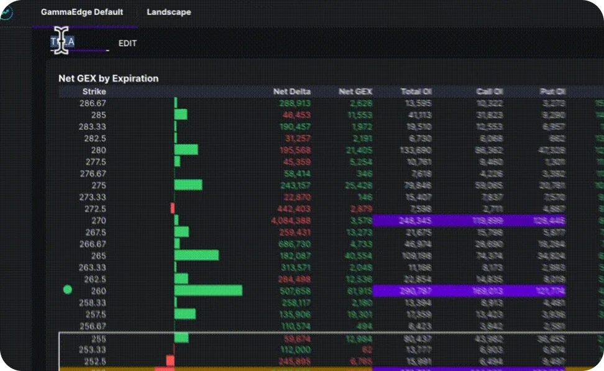Sort by the Call OI column header
This screenshot has width=604, height=371.
tap(489, 91)
